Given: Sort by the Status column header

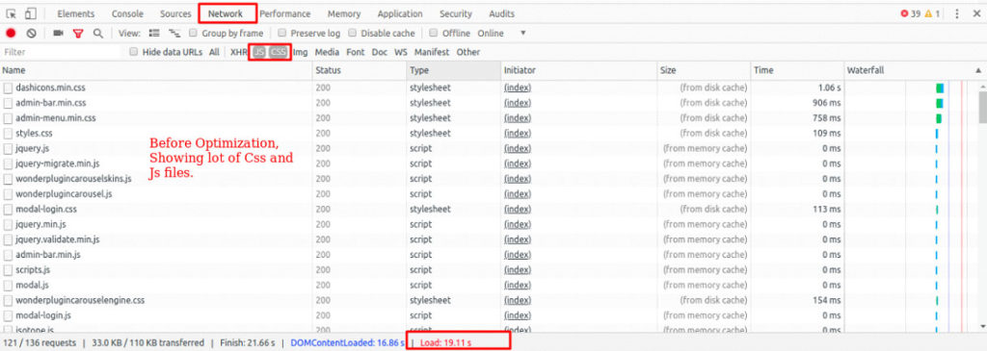Looking at the screenshot, I should tap(360, 71).
